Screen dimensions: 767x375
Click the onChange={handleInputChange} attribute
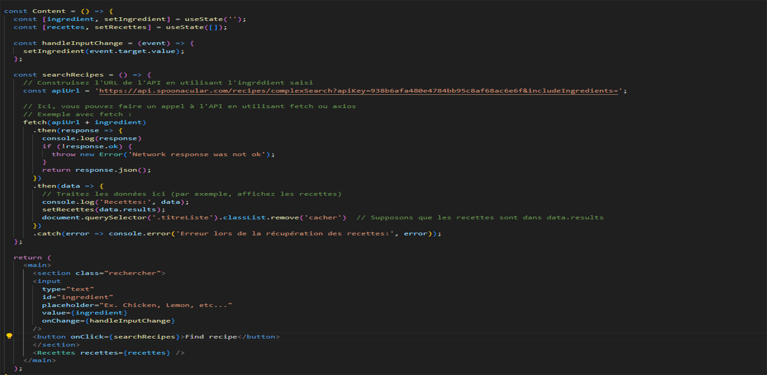109,321
